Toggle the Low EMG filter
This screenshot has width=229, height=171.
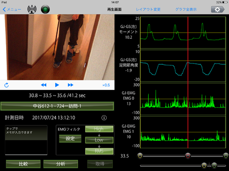coord(99,140)
